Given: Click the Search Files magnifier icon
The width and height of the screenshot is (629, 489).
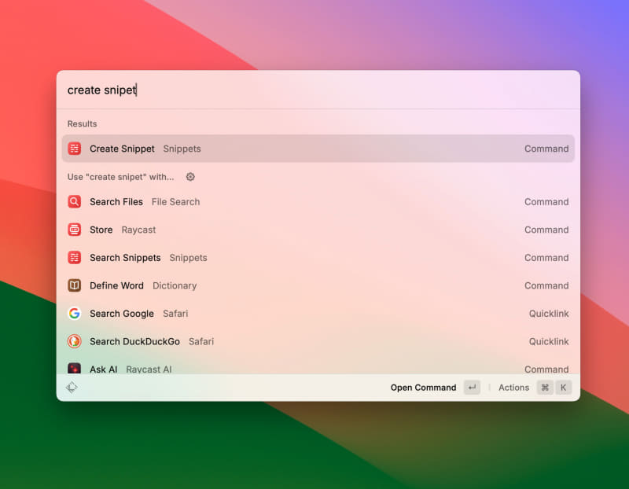Looking at the screenshot, I should click(x=74, y=201).
